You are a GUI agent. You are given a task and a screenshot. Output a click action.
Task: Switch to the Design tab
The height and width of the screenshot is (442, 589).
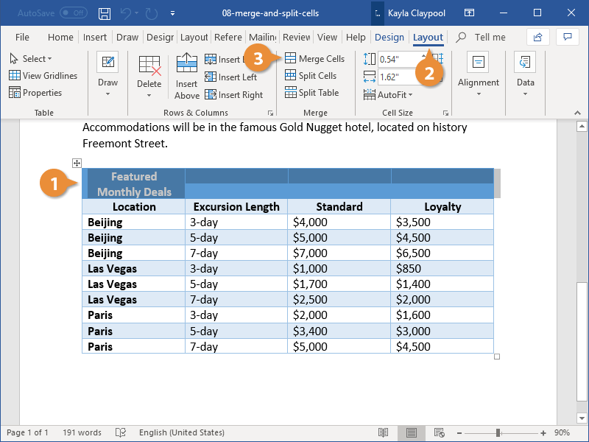(389, 37)
